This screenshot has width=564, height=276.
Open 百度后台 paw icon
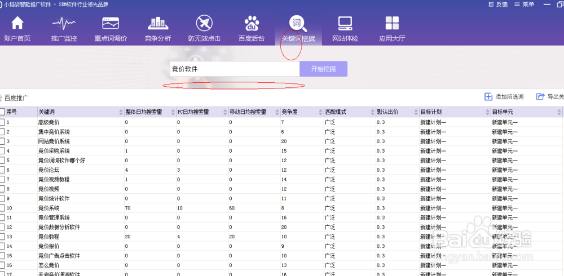point(252,23)
